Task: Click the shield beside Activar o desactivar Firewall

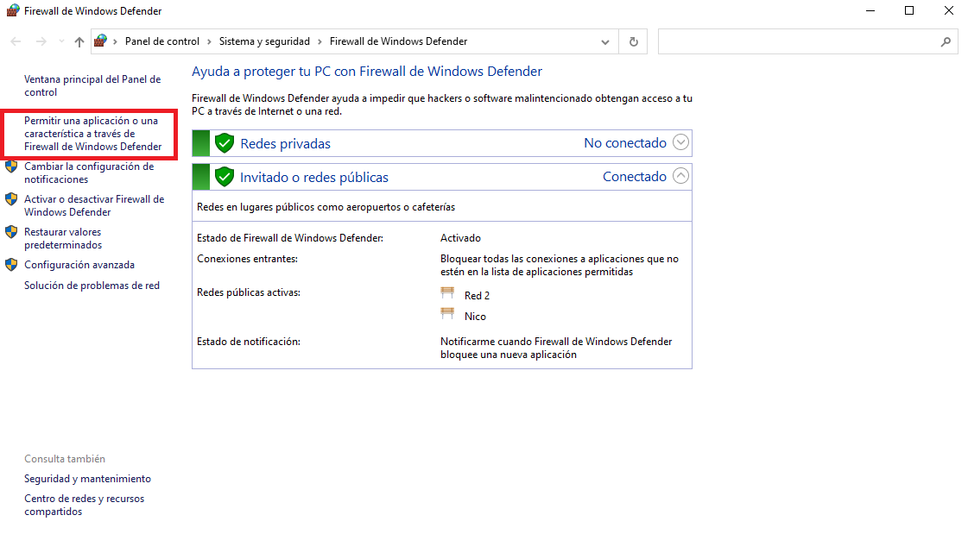Action: coord(11,199)
